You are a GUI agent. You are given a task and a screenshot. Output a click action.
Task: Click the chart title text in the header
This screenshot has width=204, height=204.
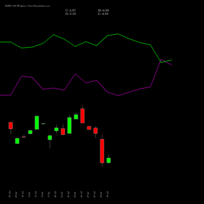pos(27,6)
